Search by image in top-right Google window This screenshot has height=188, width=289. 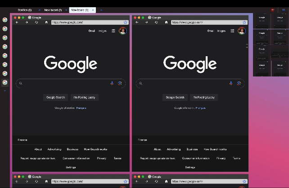(239, 83)
